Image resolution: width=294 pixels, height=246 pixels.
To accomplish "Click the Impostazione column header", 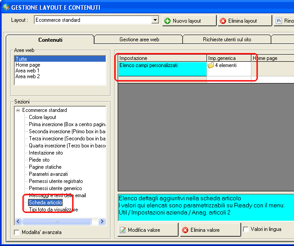I will tap(163, 58).
